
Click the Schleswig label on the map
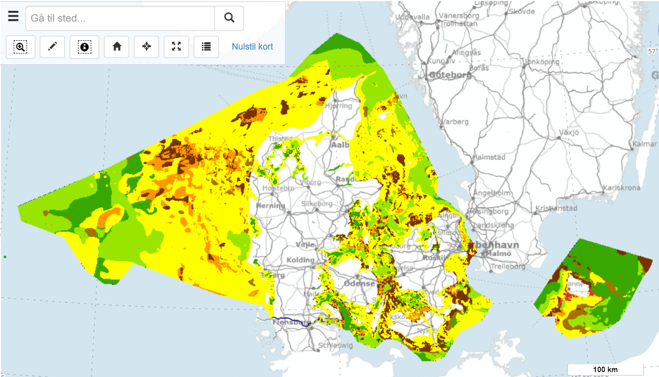point(336,345)
